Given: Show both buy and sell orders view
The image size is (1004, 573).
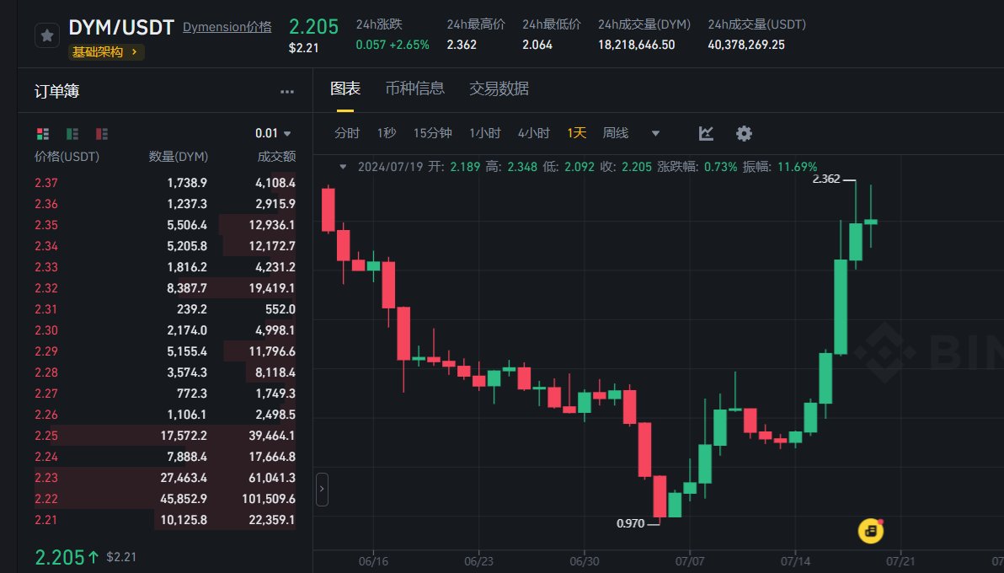Looking at the screenshot, I should click(x=43, y=133).
